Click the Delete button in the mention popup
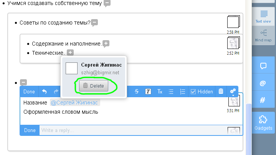The image size is (276, 155). point(94,86)
